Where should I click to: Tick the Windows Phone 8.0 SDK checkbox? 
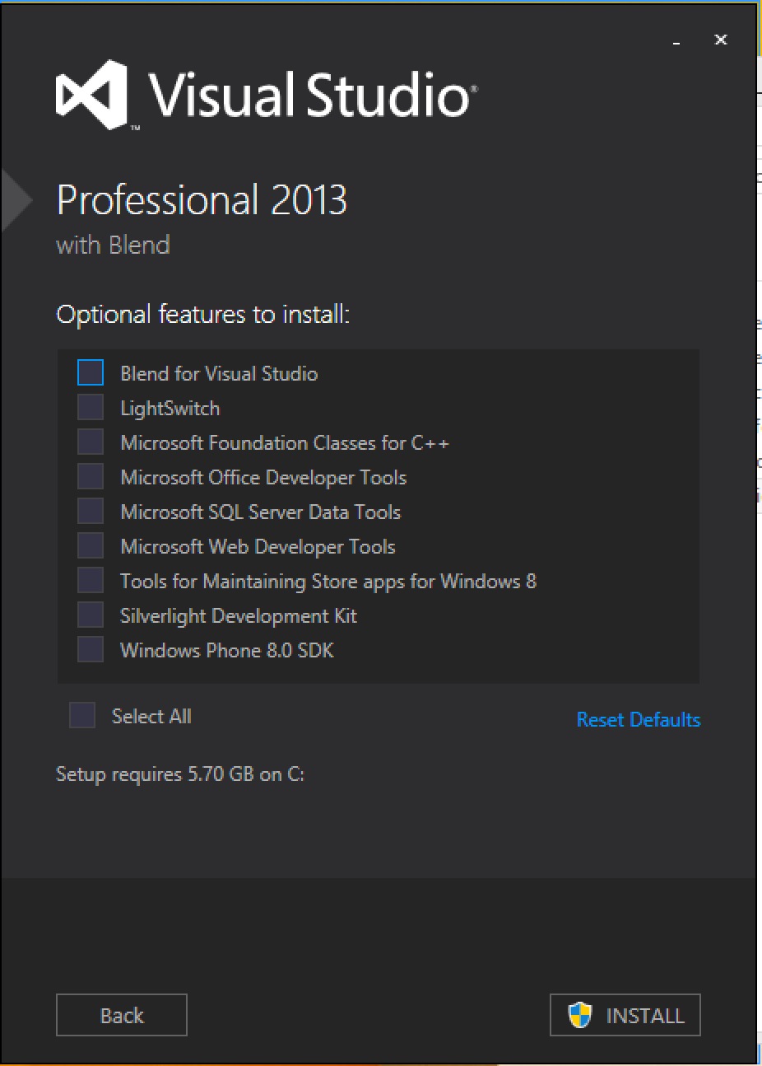tap(91, 650)
